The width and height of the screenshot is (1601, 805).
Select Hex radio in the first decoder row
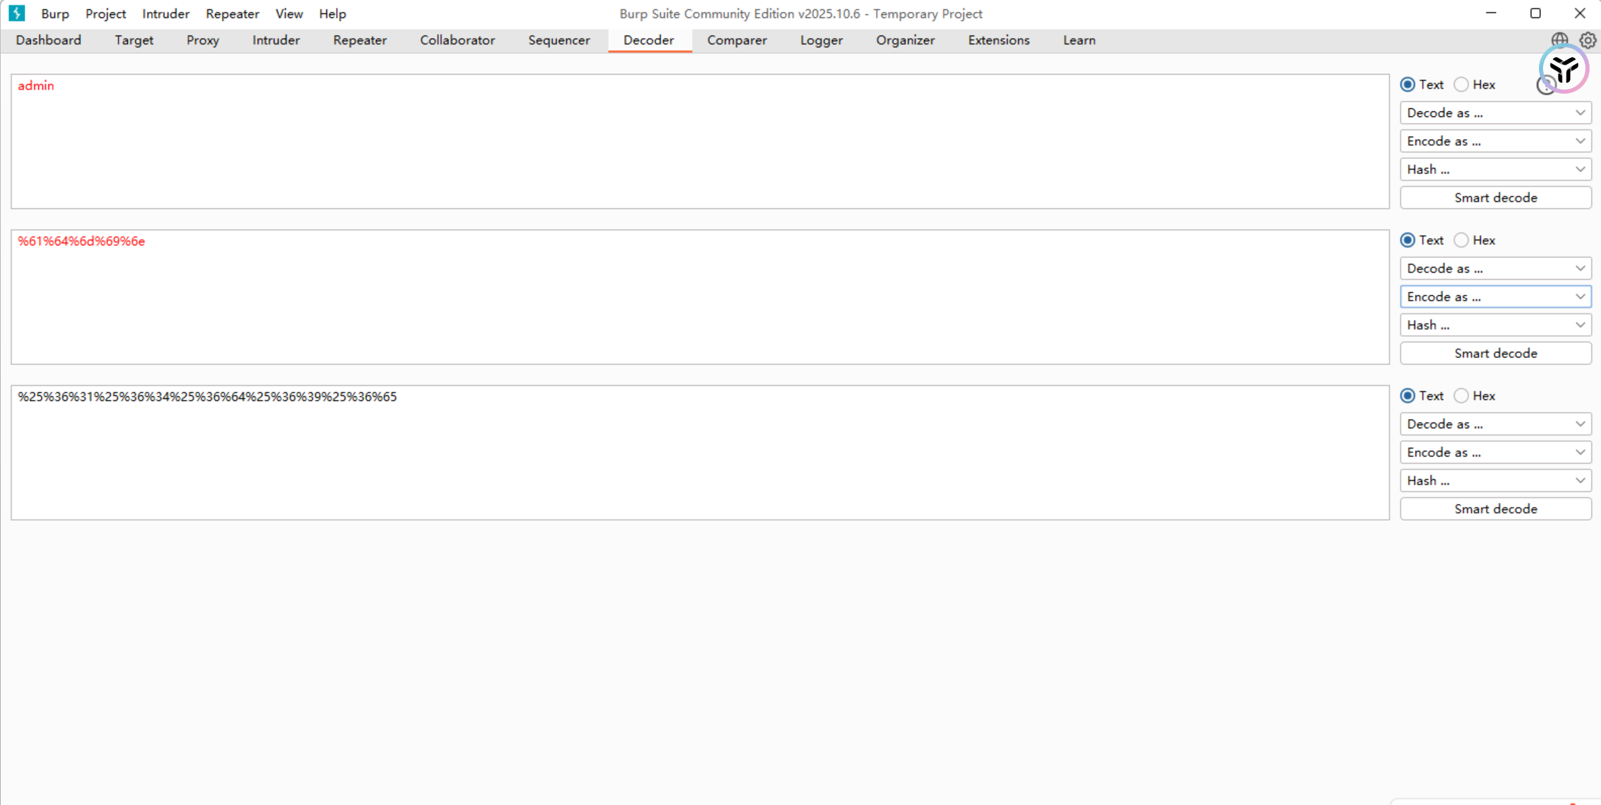point(1461,85)
